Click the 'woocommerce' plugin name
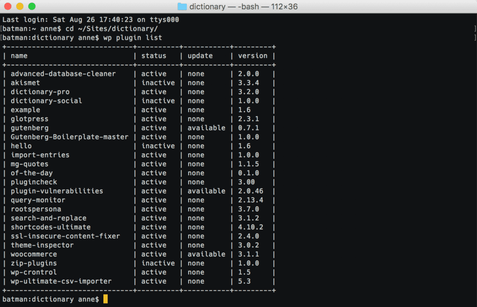The height and width of the screenshot is (307, 477). pyautogui.click(x=34, y=254)
